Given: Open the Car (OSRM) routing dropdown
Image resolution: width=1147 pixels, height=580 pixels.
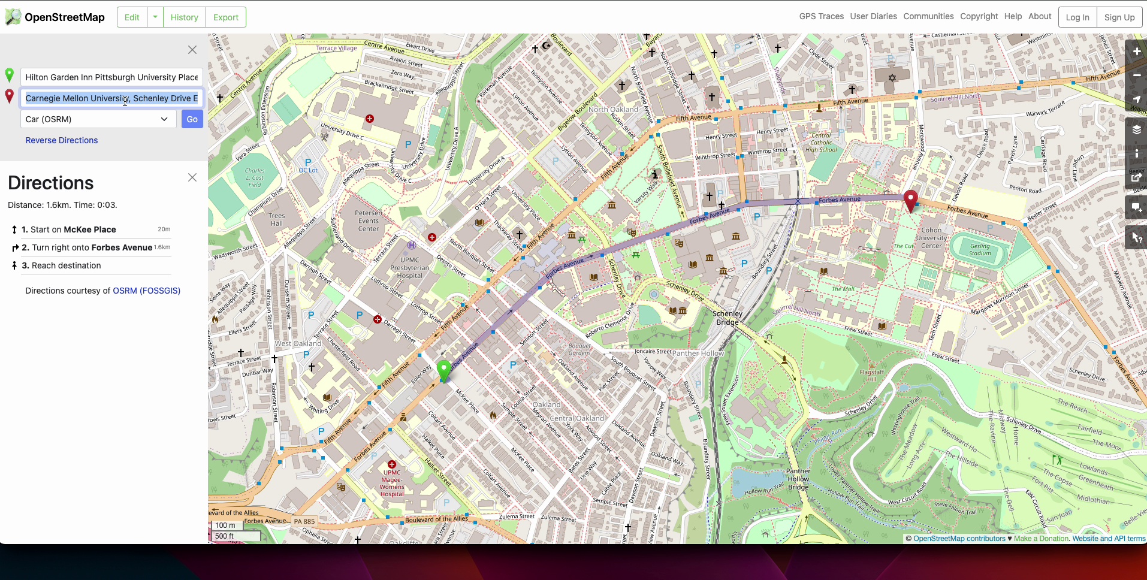Looking at the screenshot, I should [98, 119].
